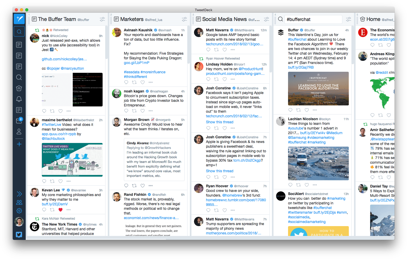Screen dimensions: 407x259
Task: Show this thread under Josh Constine's Apple tweet
Action: [x=219, y=171]
